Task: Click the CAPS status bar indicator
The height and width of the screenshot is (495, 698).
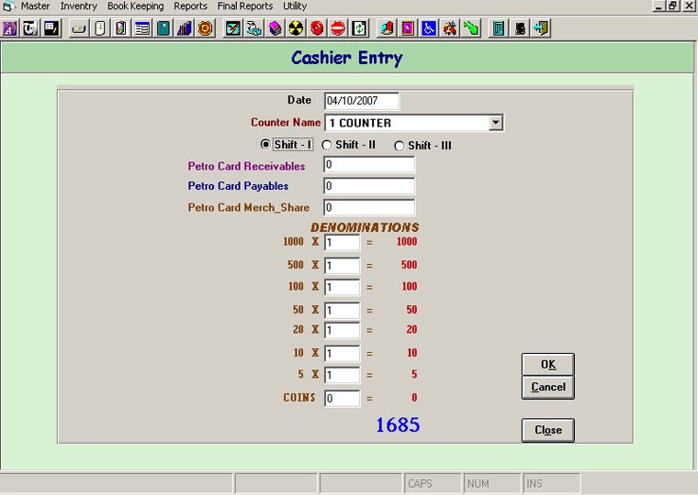Action: [433, 483]
